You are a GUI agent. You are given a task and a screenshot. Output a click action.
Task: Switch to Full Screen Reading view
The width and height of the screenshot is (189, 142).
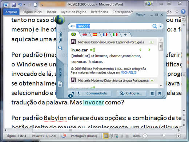pyautogui.click(x=111, y=136)
